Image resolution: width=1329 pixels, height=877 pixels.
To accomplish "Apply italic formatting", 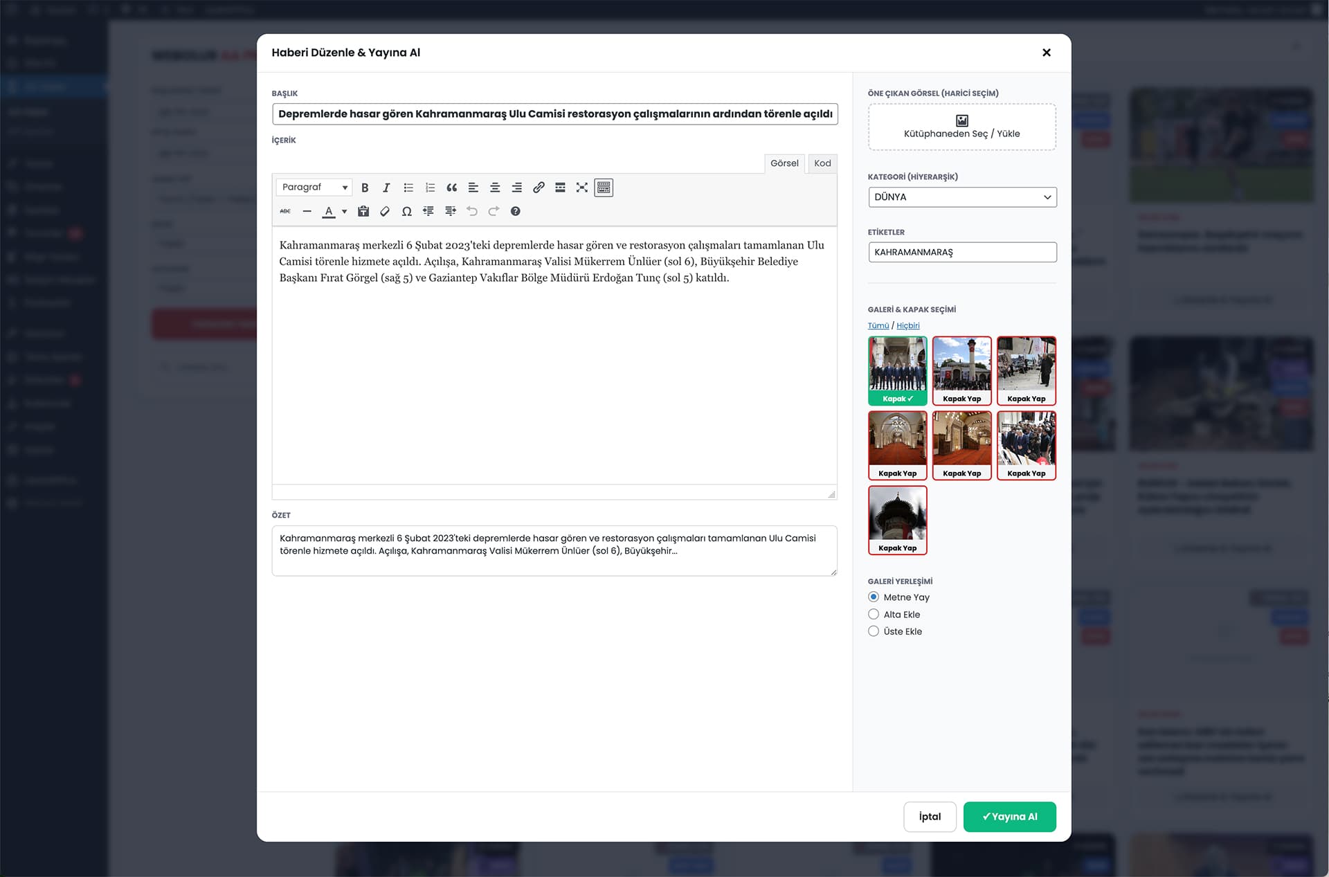I will (x=386, y=188).
